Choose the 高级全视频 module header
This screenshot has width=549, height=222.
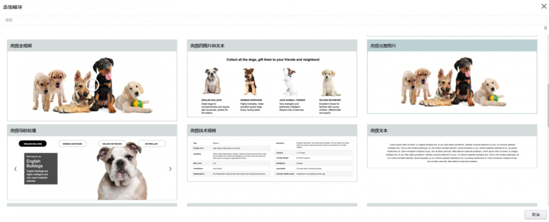coord(92,46)
